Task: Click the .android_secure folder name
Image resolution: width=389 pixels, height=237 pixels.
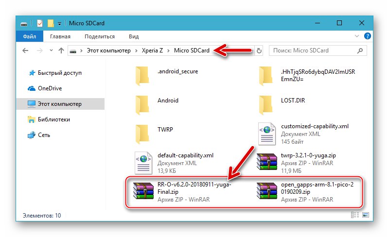Action: [x=177, y=71]
